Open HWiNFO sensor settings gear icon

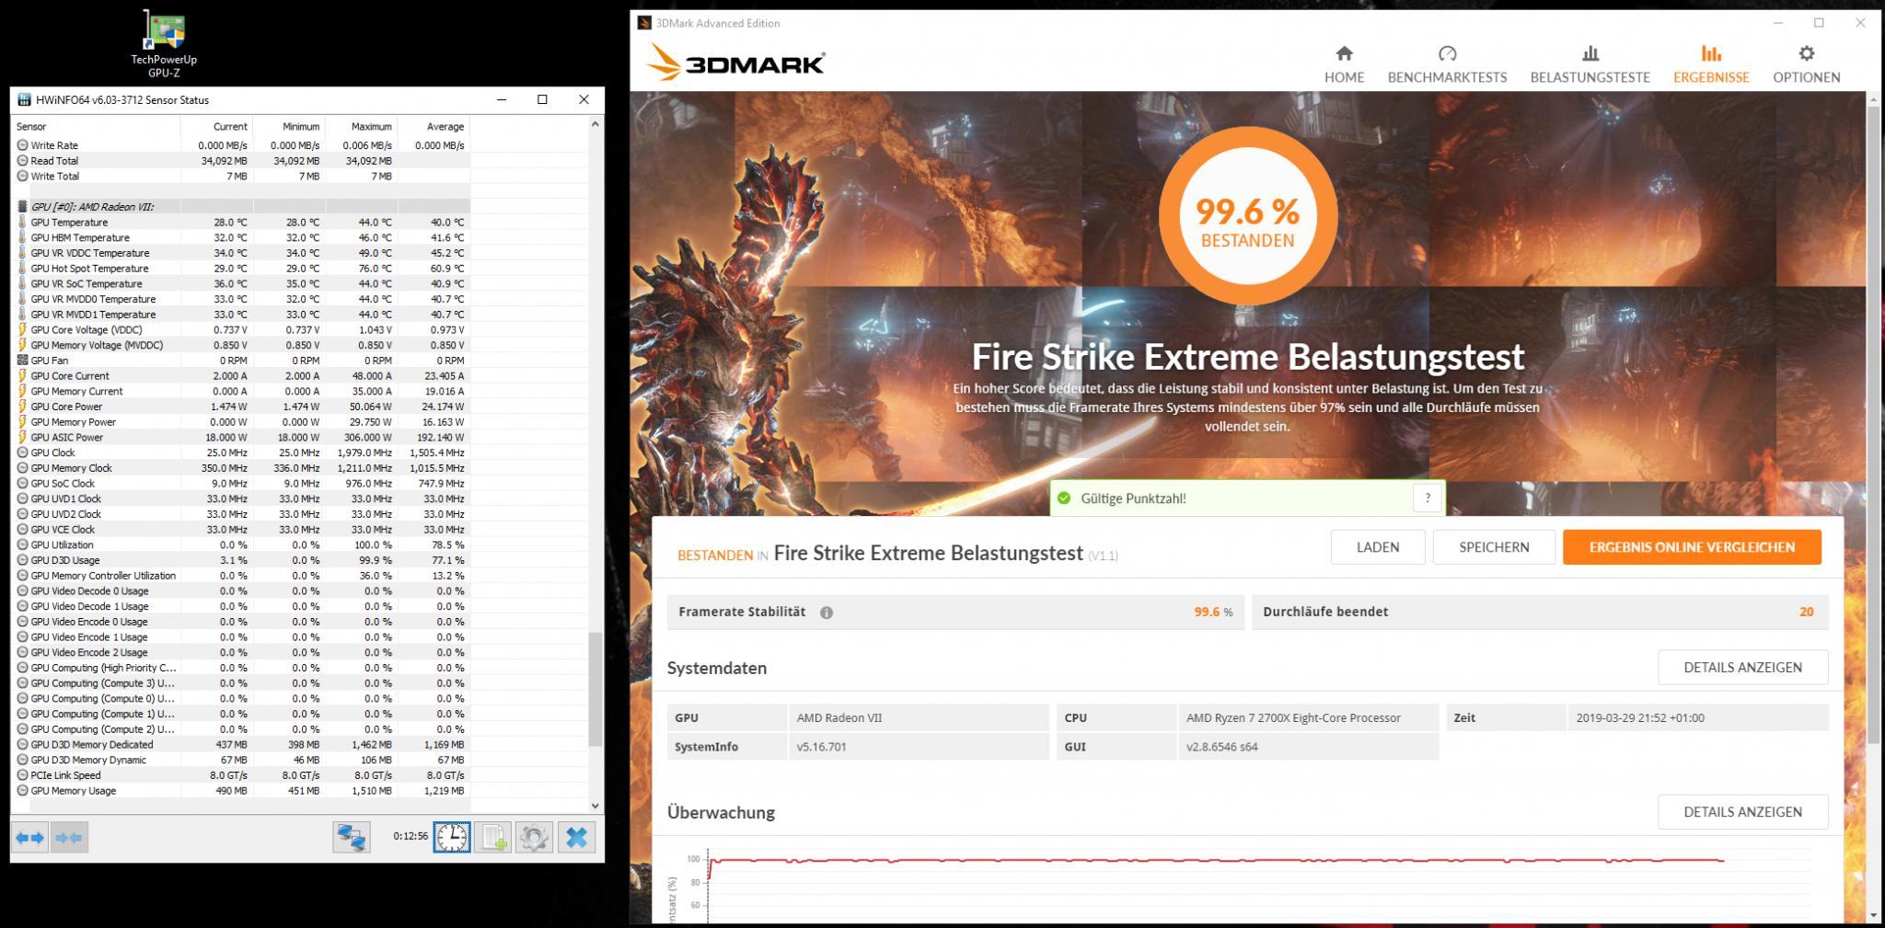click(x=535, y=837)
